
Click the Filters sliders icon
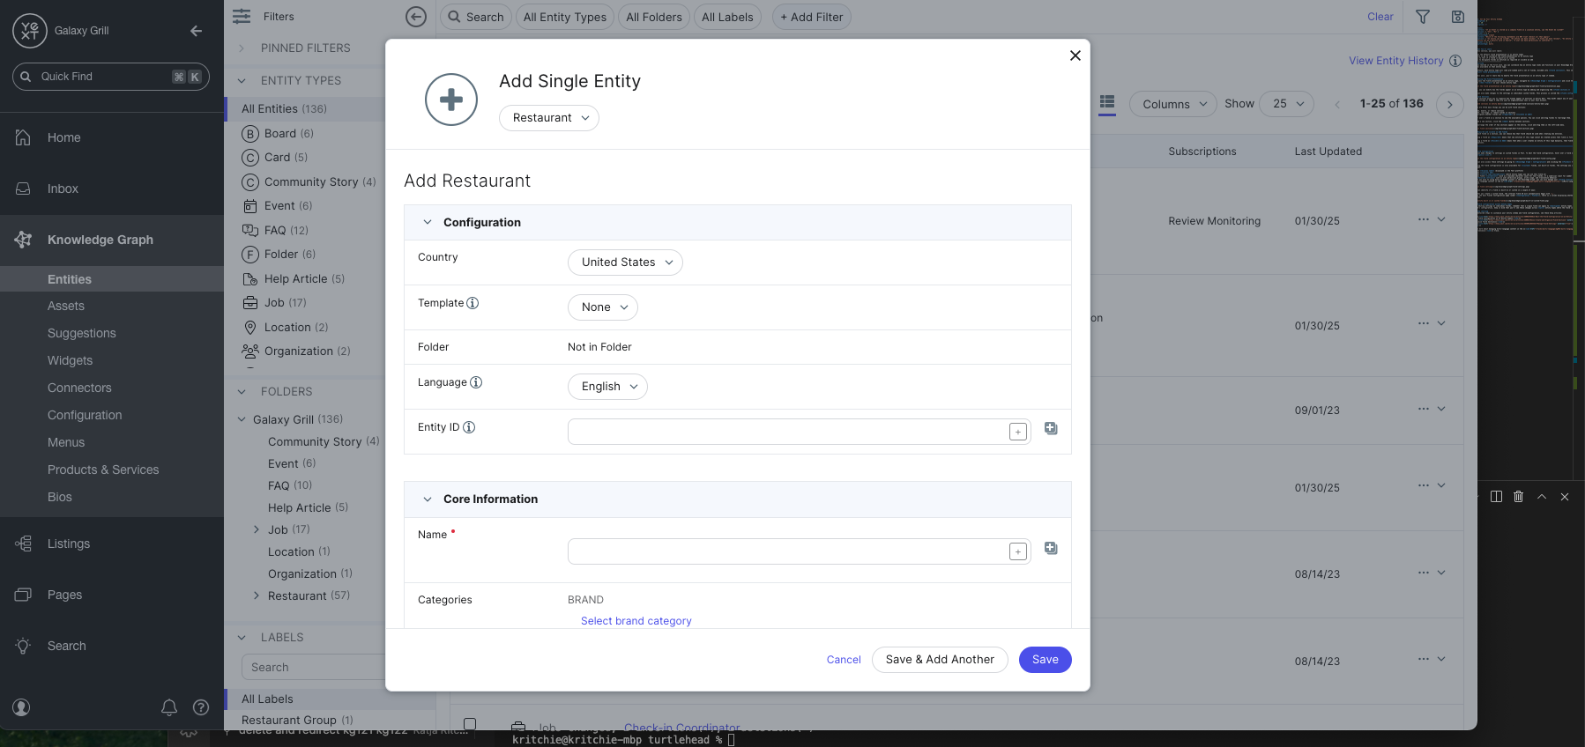pos(242,17)
